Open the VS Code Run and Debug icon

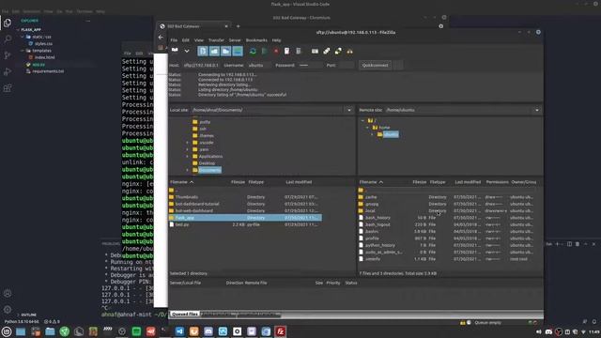coord(8,71)
